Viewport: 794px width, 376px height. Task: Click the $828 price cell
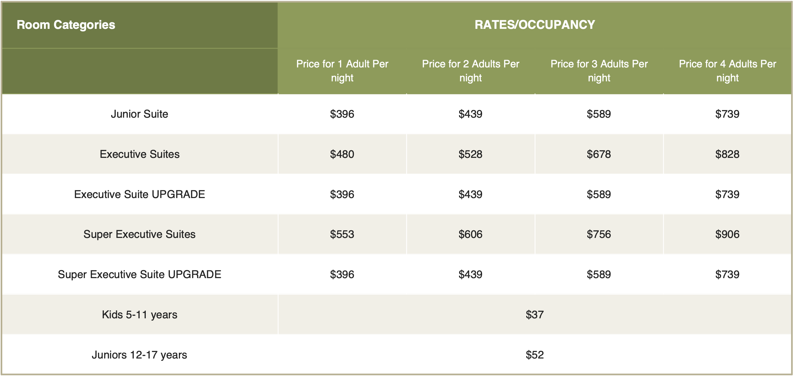pos(727,154)
